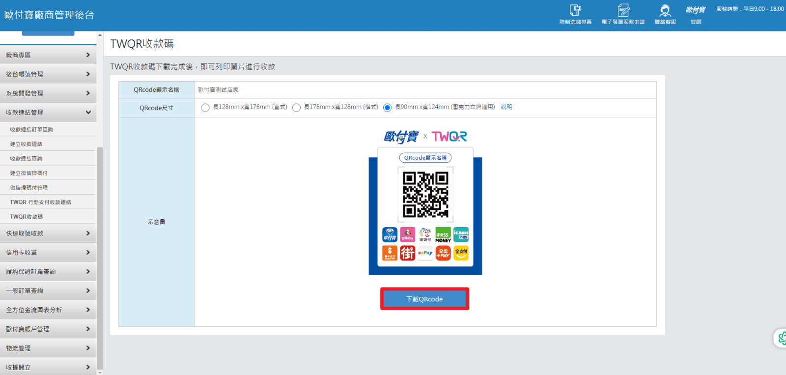Click 歐付寶廠商管理後台 header title
The height and width of the screenshot is (375, 786).
pos(49,15)
